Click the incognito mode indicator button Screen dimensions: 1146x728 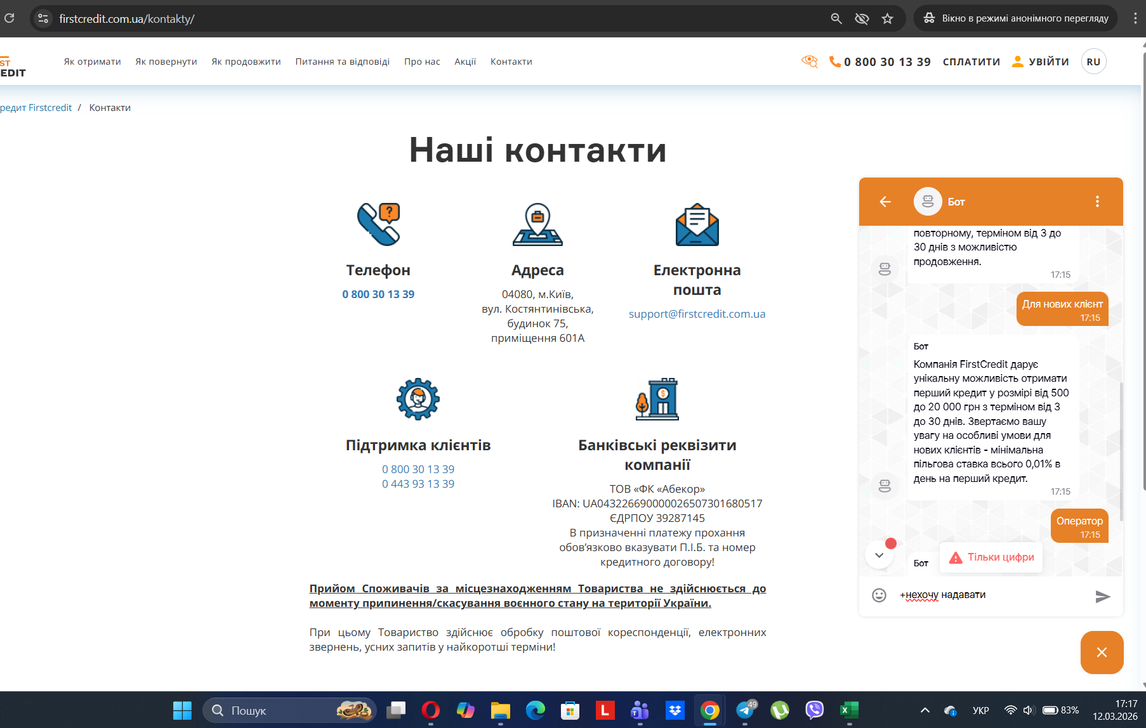pos(1017,18)
